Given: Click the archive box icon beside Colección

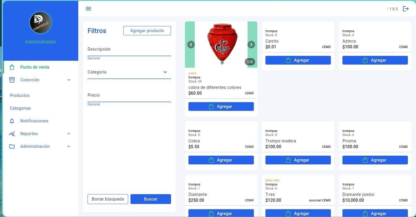Looking at the screenshot, I should pyautogui.click(x=12, y=80).
